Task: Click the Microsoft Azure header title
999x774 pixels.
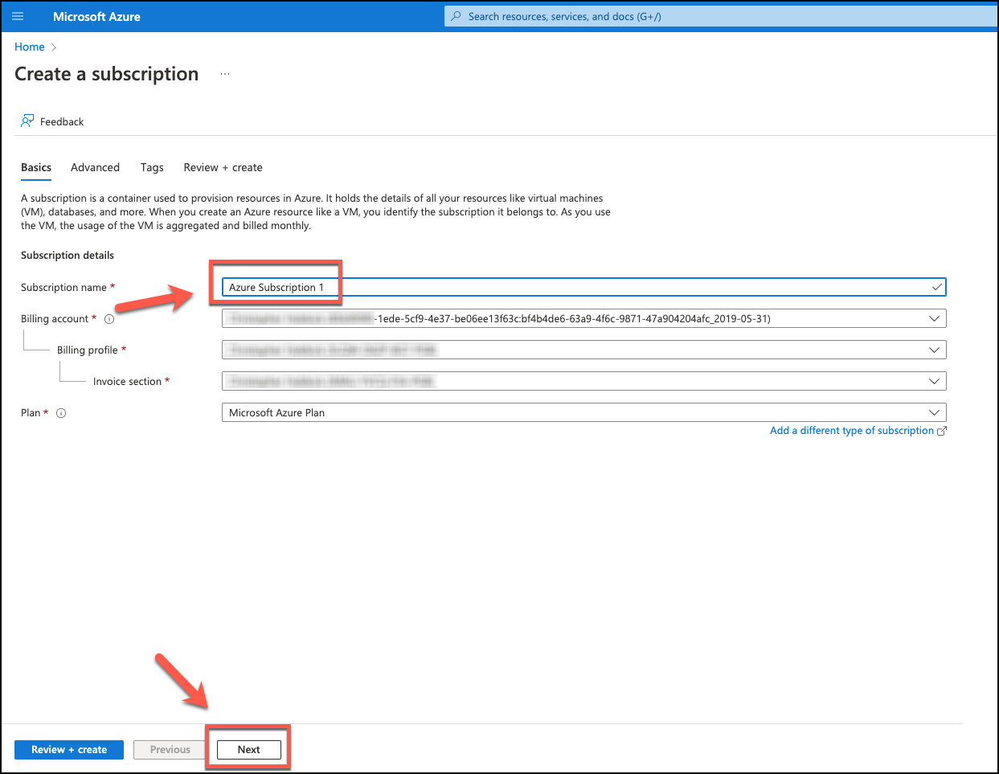Action: click(96, 16)
